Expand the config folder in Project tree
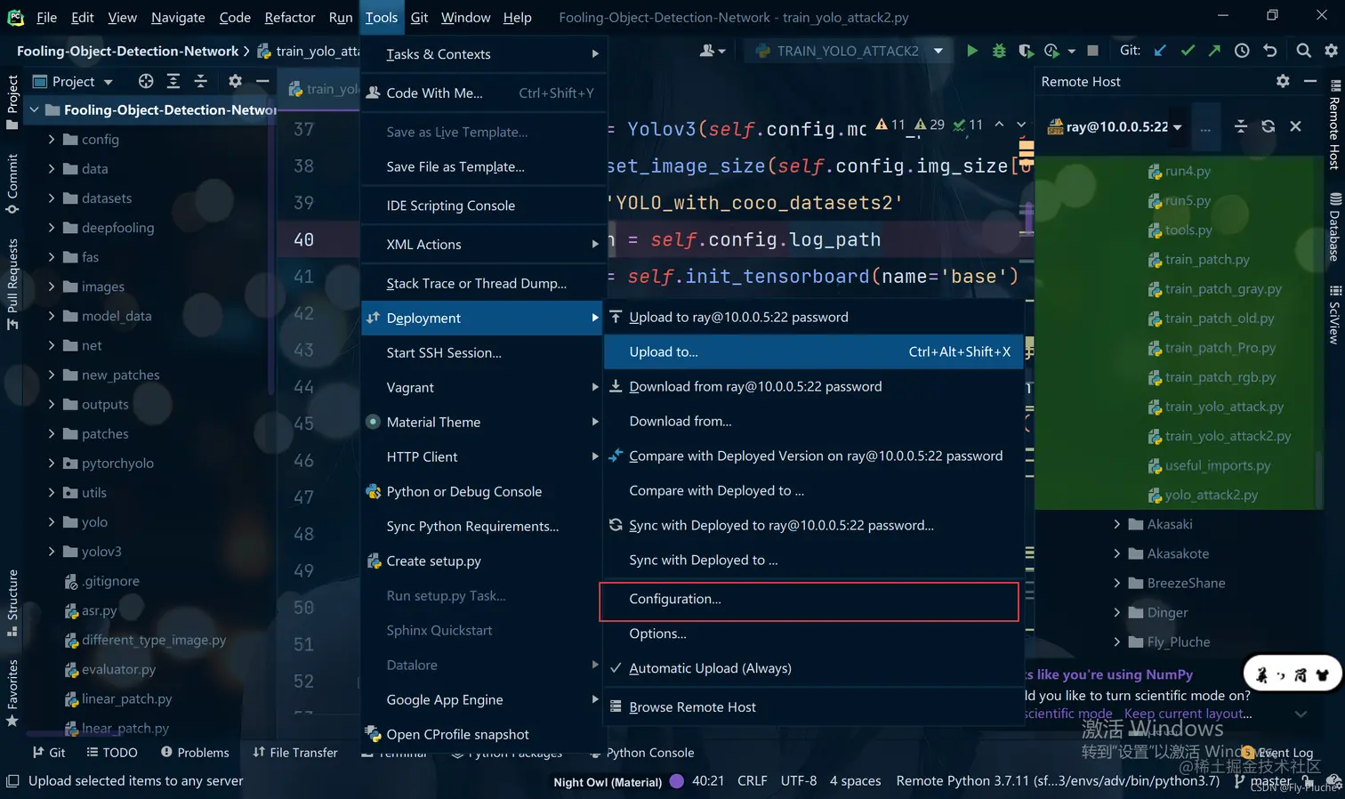 coord(52,140)
